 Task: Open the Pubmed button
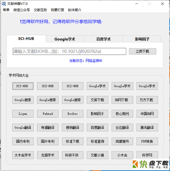pyautogui.click(x=48, y=114)
